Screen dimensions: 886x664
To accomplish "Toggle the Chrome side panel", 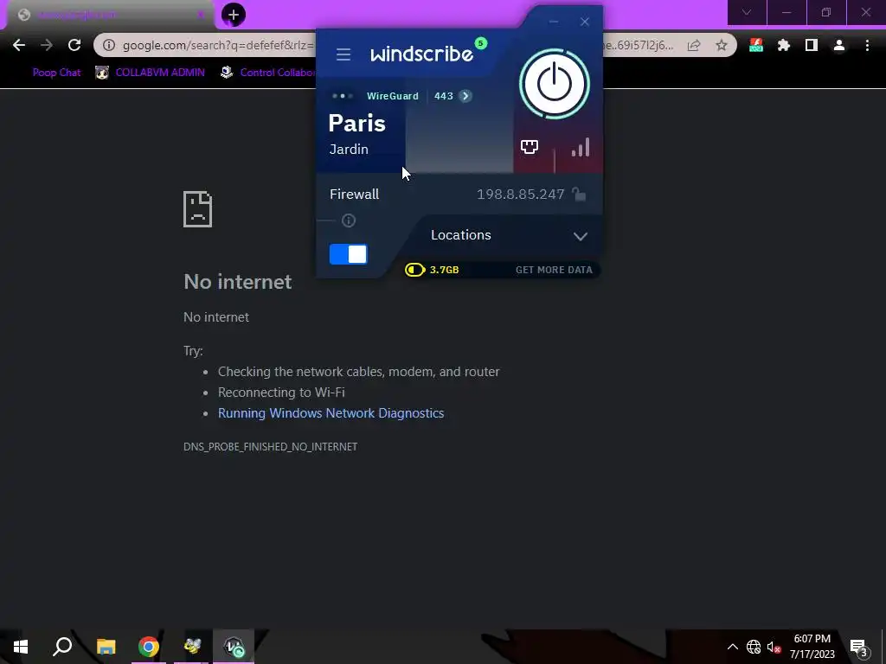I will pos(812,45).
